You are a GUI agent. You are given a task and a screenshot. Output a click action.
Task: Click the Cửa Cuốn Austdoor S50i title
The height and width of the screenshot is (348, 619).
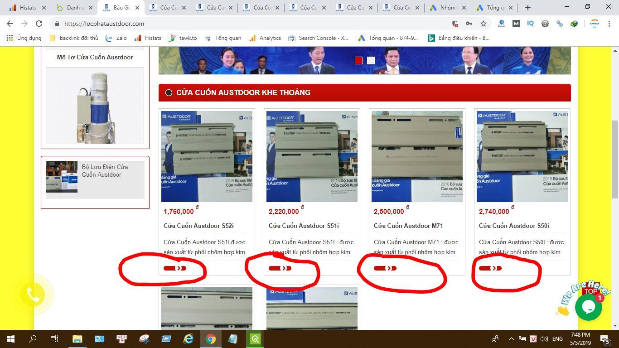514,226
